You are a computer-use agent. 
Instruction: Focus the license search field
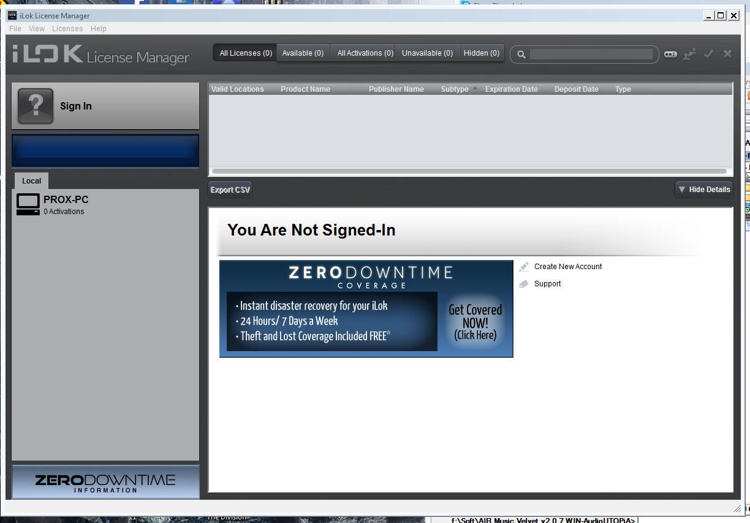pos(591,54)
